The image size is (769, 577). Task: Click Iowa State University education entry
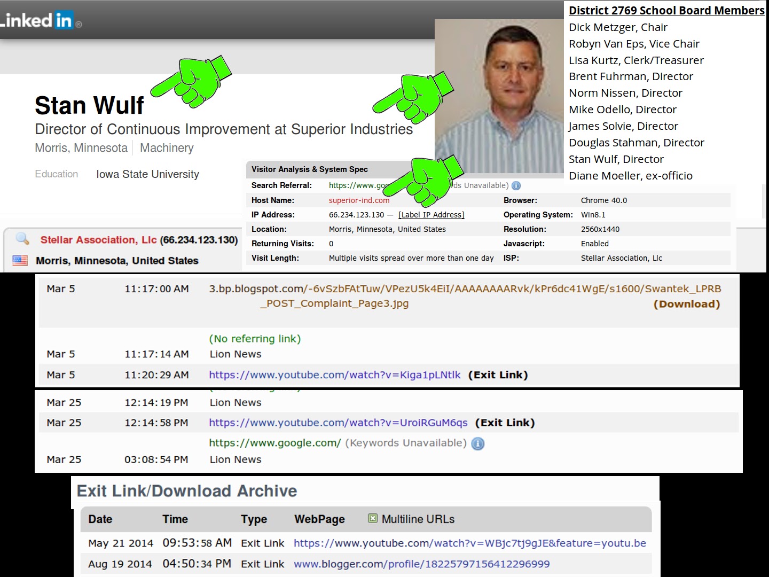147,174
